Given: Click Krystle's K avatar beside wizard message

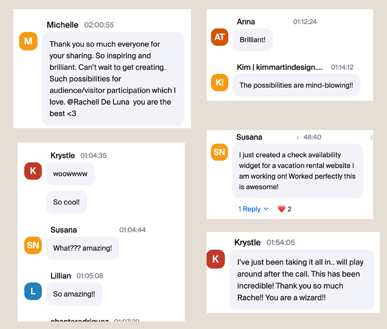Looking at the screenshot, I should (215, 259).
